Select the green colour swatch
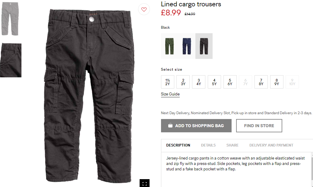 (x=169, y=46)
